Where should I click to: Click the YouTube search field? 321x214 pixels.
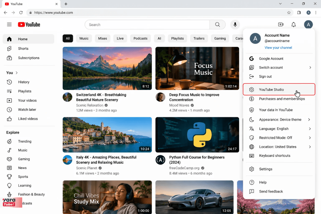coord(147,25)
